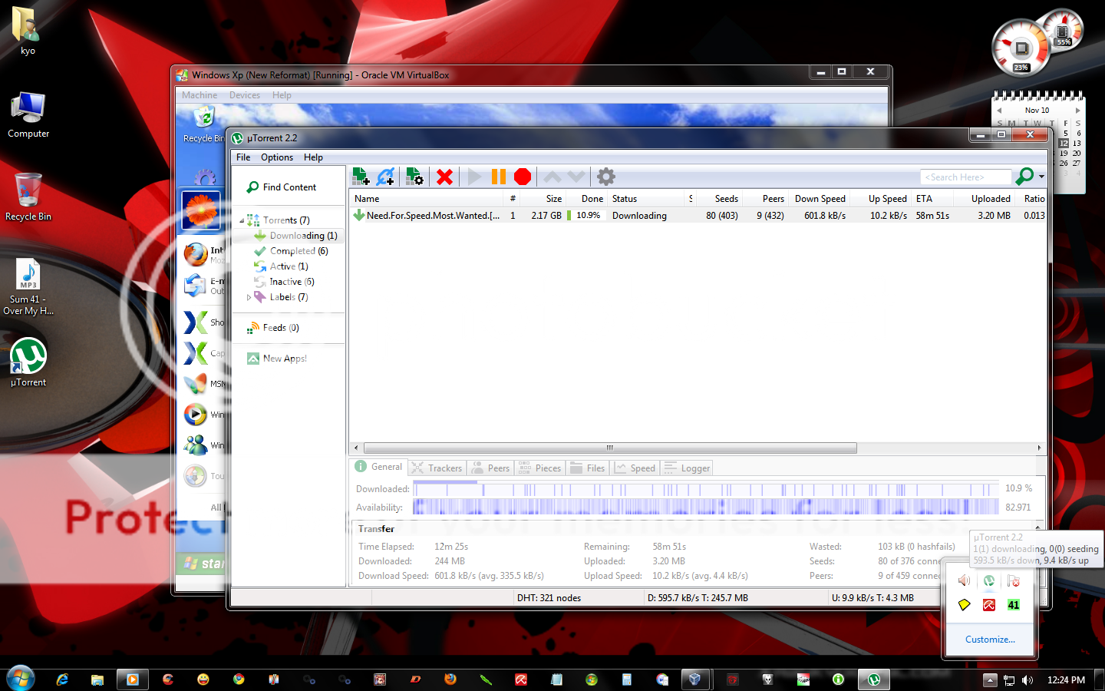Stop the torrent with the red stop icon
Viewport: 1105px width, 691px height.
523,177
